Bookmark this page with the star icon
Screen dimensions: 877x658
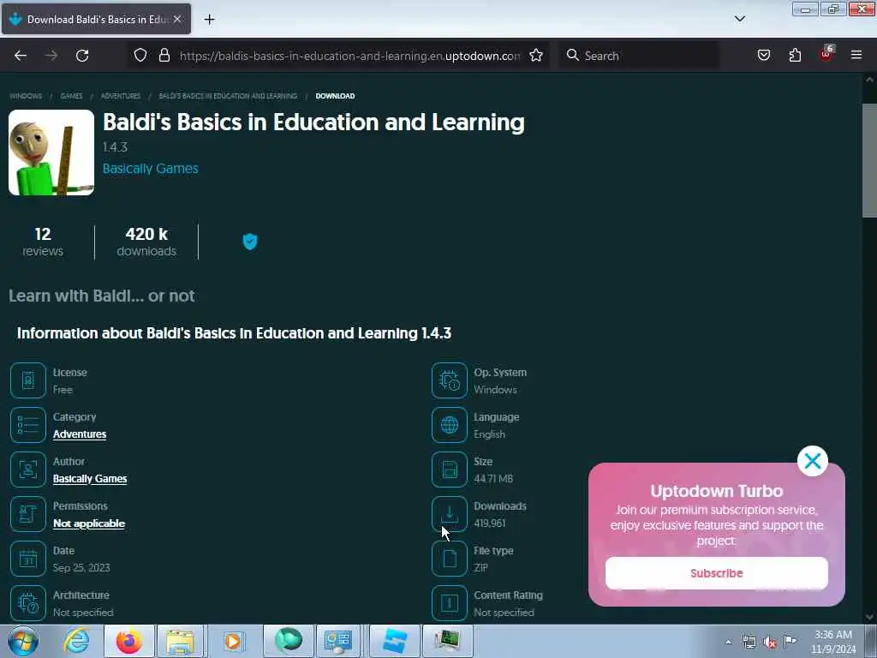(x=536, y=55)
